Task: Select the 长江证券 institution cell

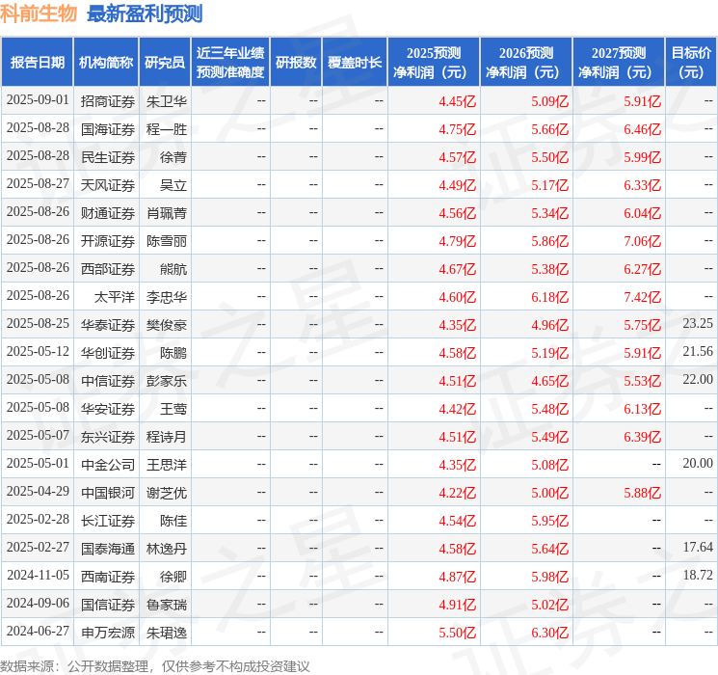Action: 108,521
